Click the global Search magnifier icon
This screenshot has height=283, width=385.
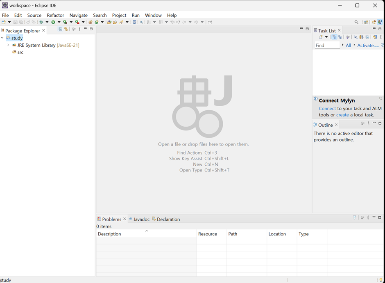tap(356, 22)
